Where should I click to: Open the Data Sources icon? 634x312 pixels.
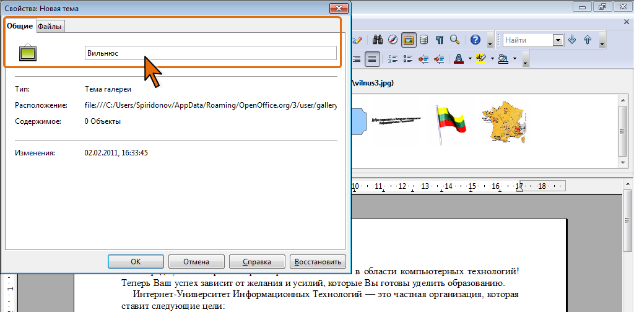click(423, 40)
